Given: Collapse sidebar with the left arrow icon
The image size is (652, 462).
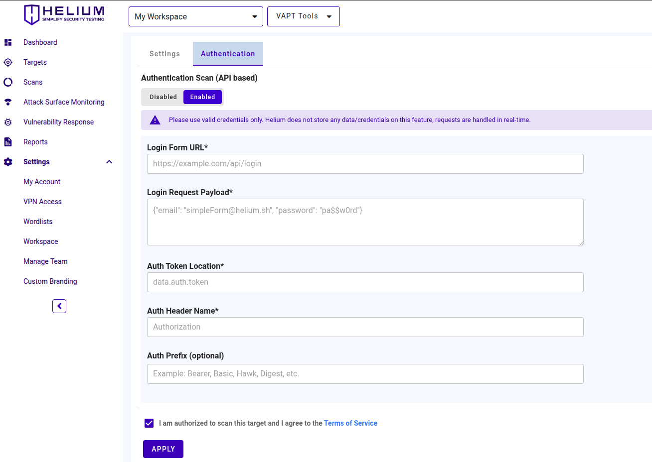Looking at the screenshot, I should coord(59,306).
